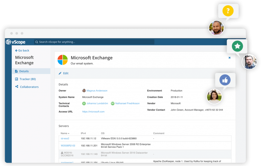The height and width of the screenshot is (166, 261).
Task: Click the Comment column header
Action: coord(158,133)
